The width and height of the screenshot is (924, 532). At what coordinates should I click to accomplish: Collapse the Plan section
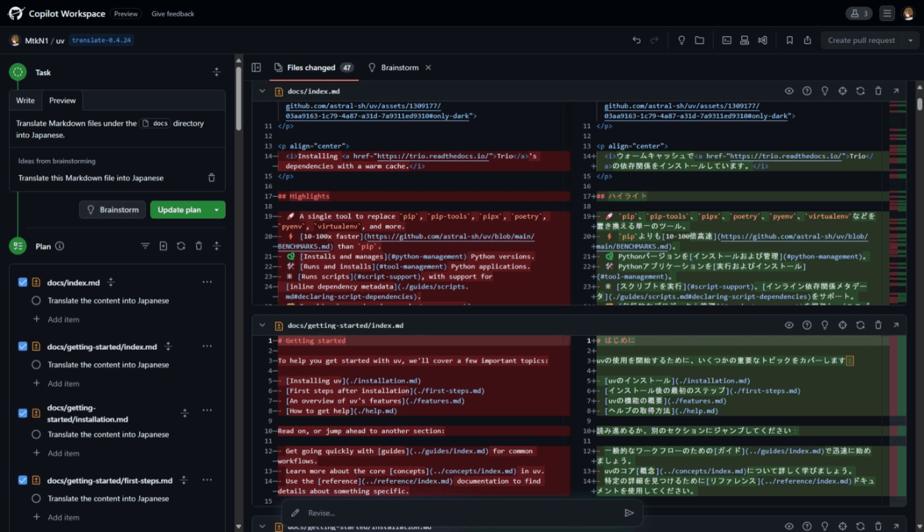[x=216, y=246]
